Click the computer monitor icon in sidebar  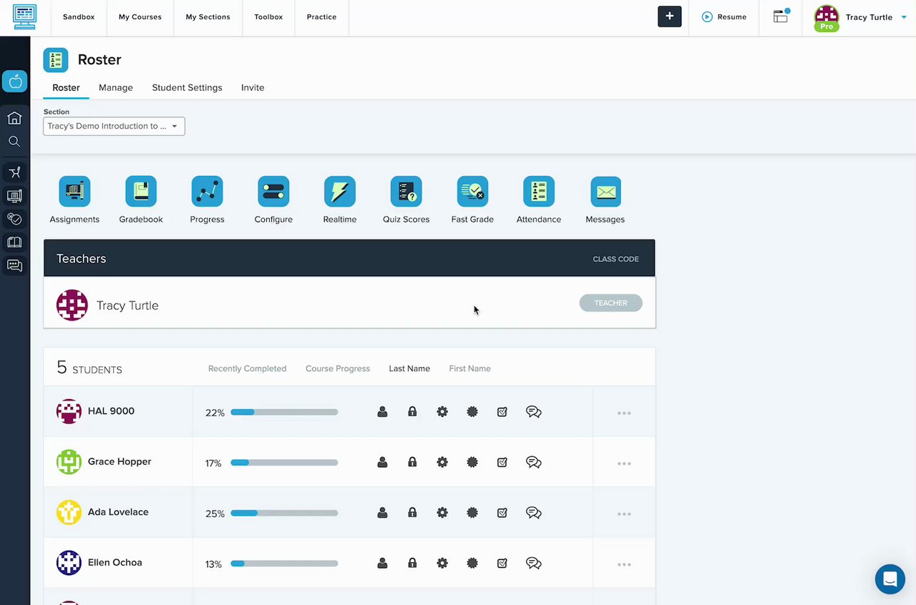(14, 196)
